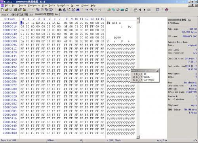Open the Navigation menu
Image resolution: width=198 pixels, height=143 pixels.
(x=34, y=6)
